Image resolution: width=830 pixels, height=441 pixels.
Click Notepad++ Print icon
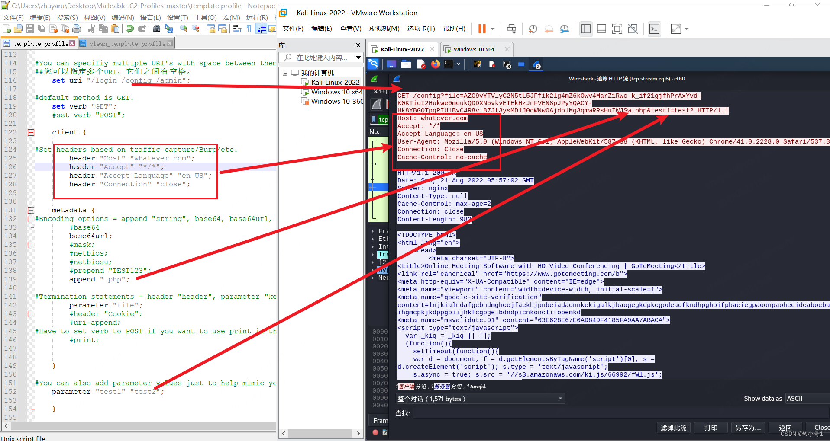(77, 29)
